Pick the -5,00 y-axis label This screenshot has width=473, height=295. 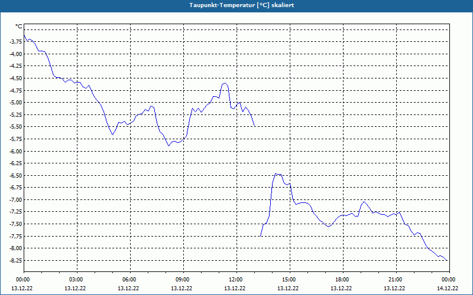pyautogui.click(x=17, y=102)
